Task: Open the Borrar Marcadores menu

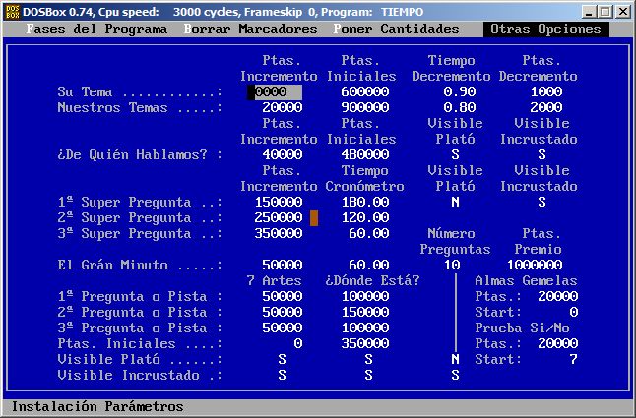Action: (251, 30)
